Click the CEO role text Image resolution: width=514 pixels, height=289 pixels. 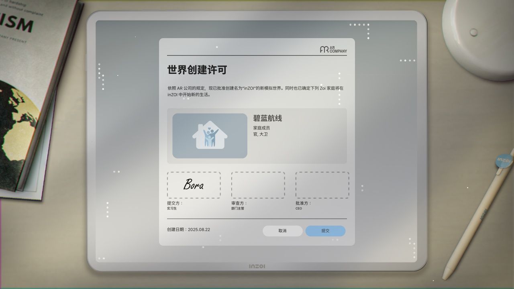point(299,209)
